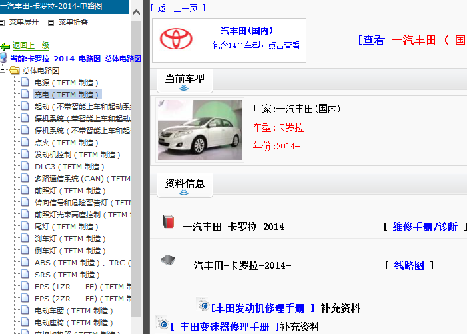Click the 菜单折叠 collapse-all button
This screenshot has height=334, width=467.
(73, 23)
